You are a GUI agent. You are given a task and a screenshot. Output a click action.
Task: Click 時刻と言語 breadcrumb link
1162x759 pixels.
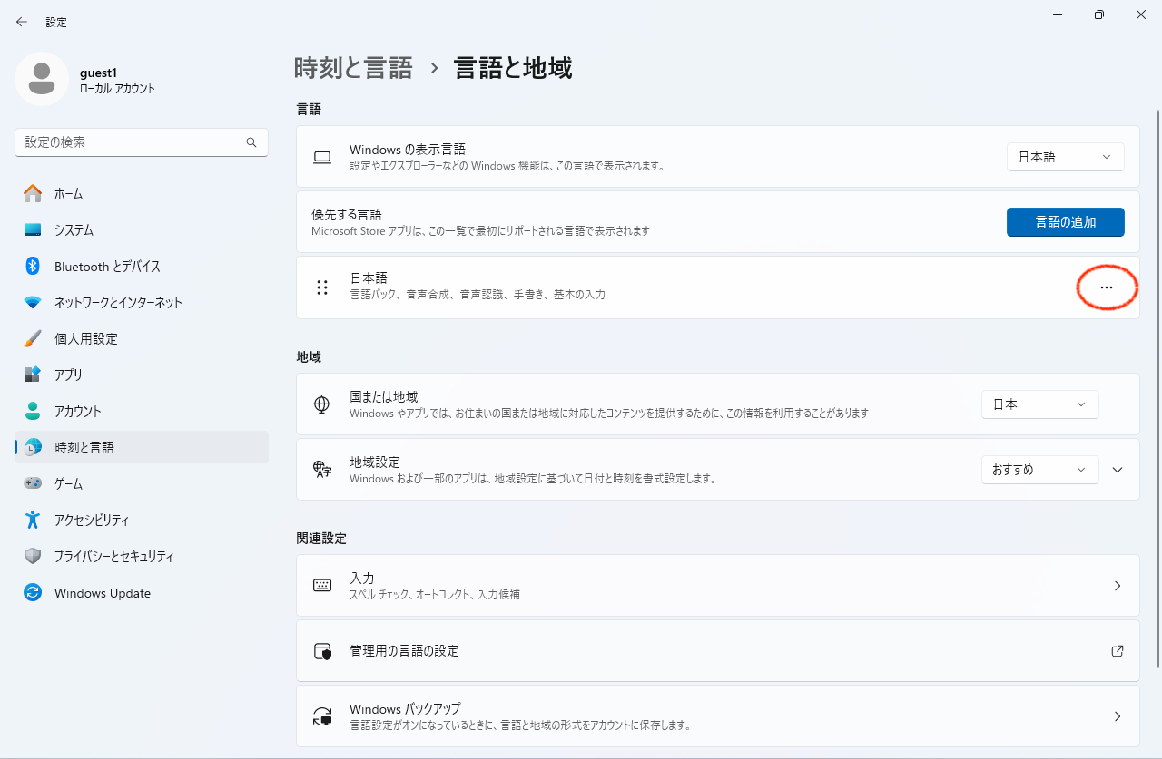pyautogui.click(x=353, y=68)
